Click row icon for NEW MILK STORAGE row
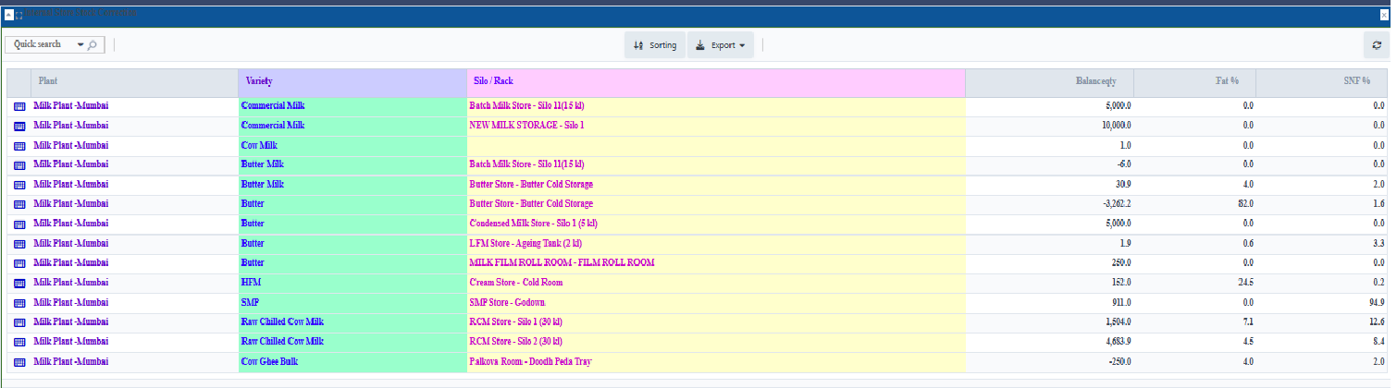1397x388 pixels. click(x=19, y=126)
